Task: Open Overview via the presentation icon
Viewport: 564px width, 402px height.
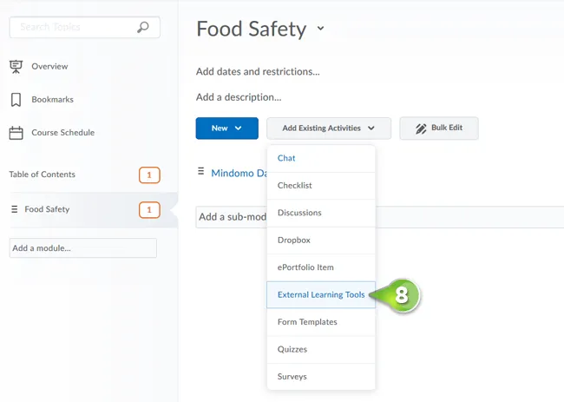Action: tap(16, 67)
